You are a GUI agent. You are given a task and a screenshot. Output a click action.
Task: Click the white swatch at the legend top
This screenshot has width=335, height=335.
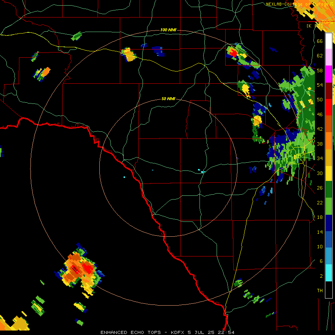tap(329, 41)
